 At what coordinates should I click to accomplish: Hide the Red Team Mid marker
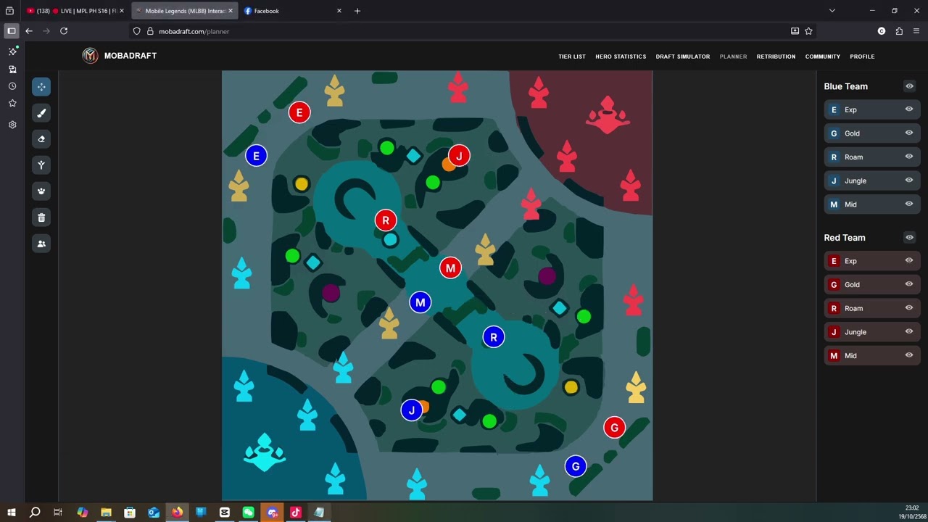click(x=908, y=355)
